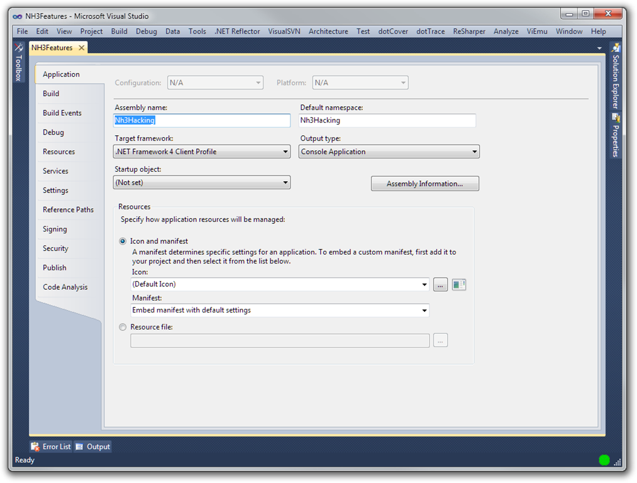Image resolution: width=637 pixels, height=483 pixels.
Task: Open the File menu
Action: 23,31
